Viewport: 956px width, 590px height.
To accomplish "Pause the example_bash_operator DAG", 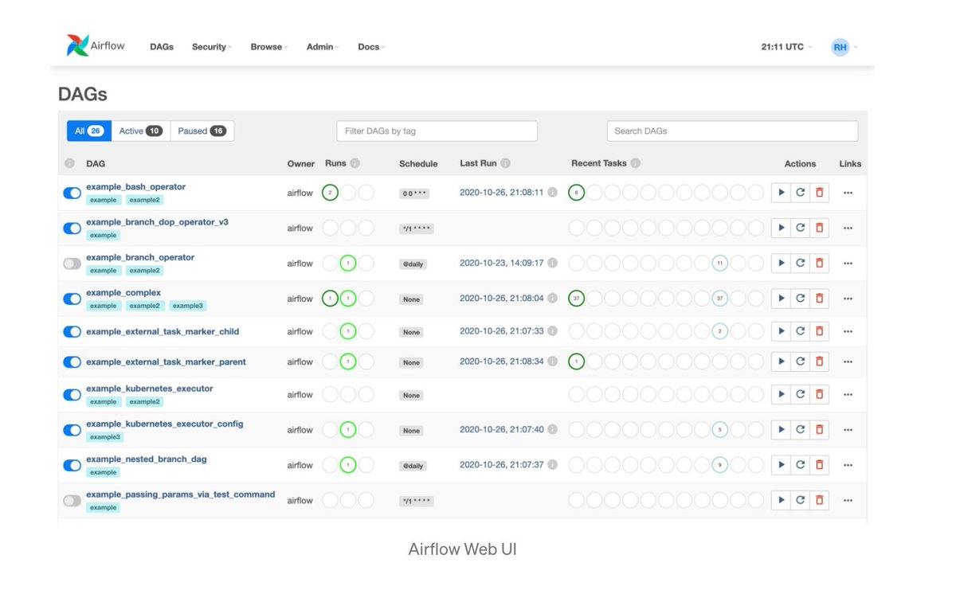I will pyautogui.click(x=72, y=193).
